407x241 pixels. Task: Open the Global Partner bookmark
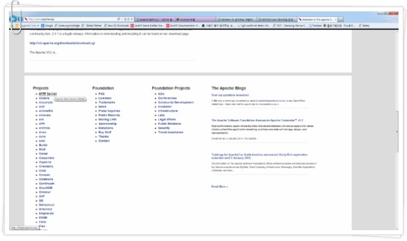click(x=92, y=26)
